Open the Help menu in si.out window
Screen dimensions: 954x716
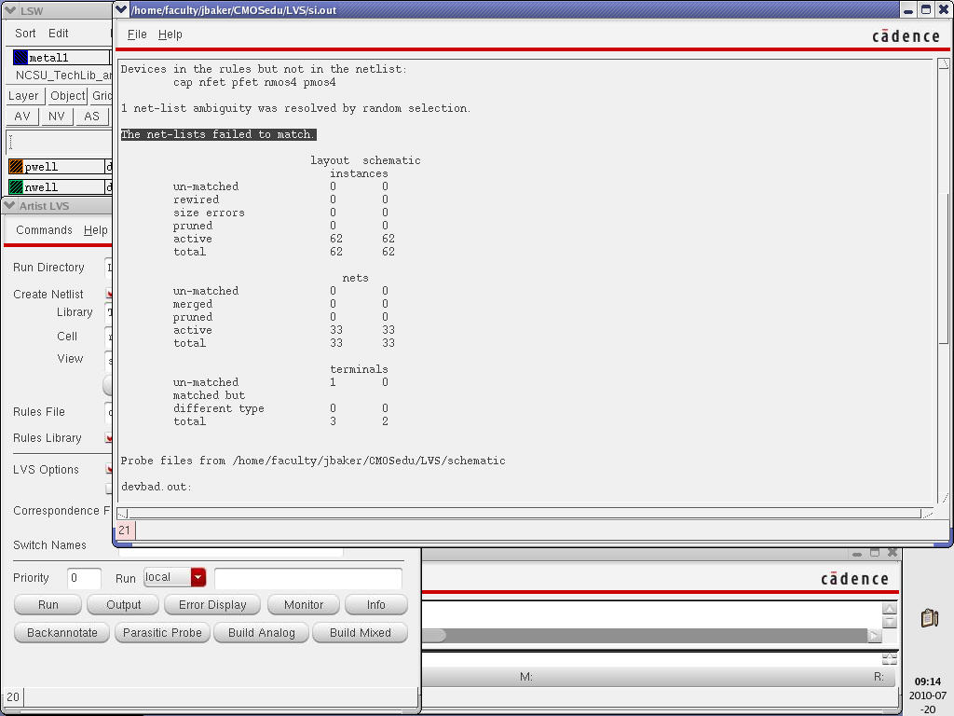click(170, 34)
